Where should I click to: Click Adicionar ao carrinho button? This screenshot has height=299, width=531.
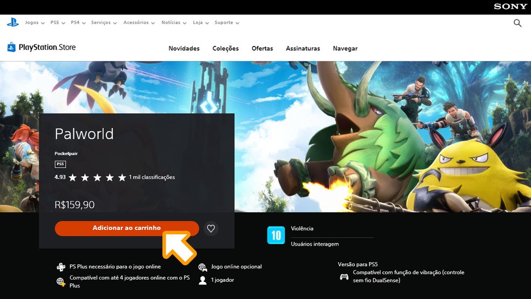pos(127,228)
